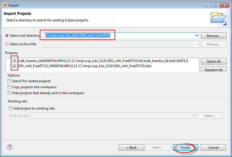Click Finish to import the projects
The width and height of the screenshot is (232, 157).
coord(185,148)
